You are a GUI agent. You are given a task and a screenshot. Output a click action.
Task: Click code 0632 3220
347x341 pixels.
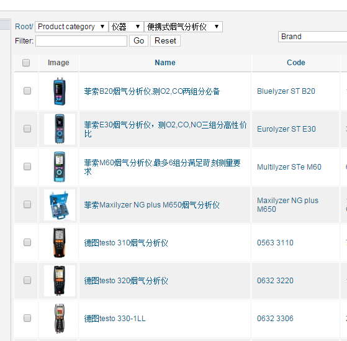(275, 281)
